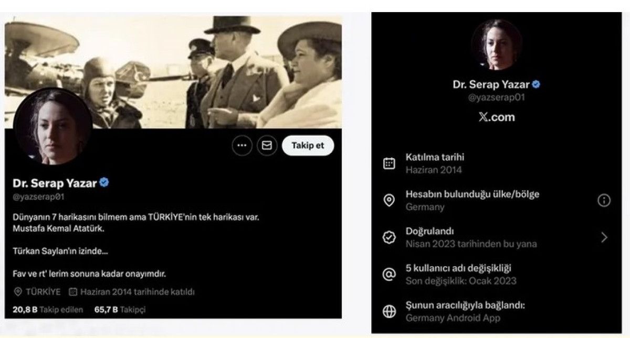Expand the Doğrulandı chevron arrow

(x=604, y=237)
